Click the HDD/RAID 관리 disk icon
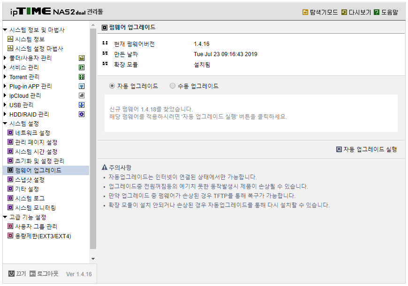The image size is (408, 286). click(82, 114)
